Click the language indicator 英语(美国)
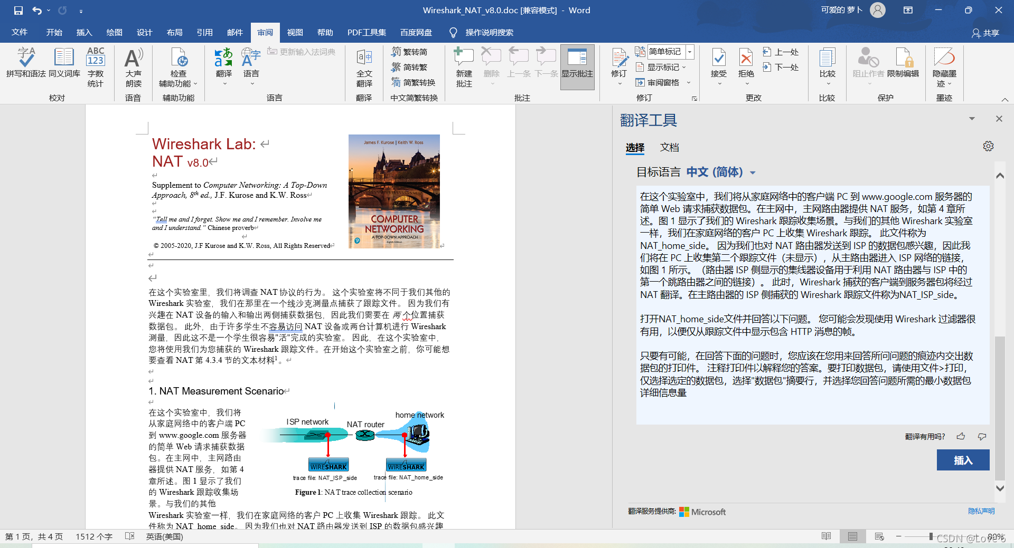 (165, 536)
